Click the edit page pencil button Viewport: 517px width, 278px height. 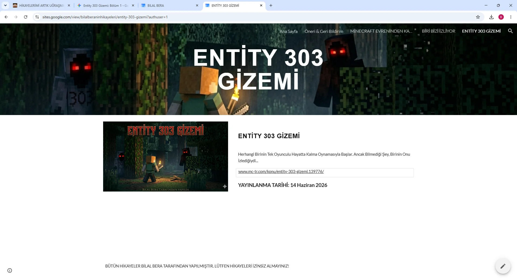pos(503,266)
